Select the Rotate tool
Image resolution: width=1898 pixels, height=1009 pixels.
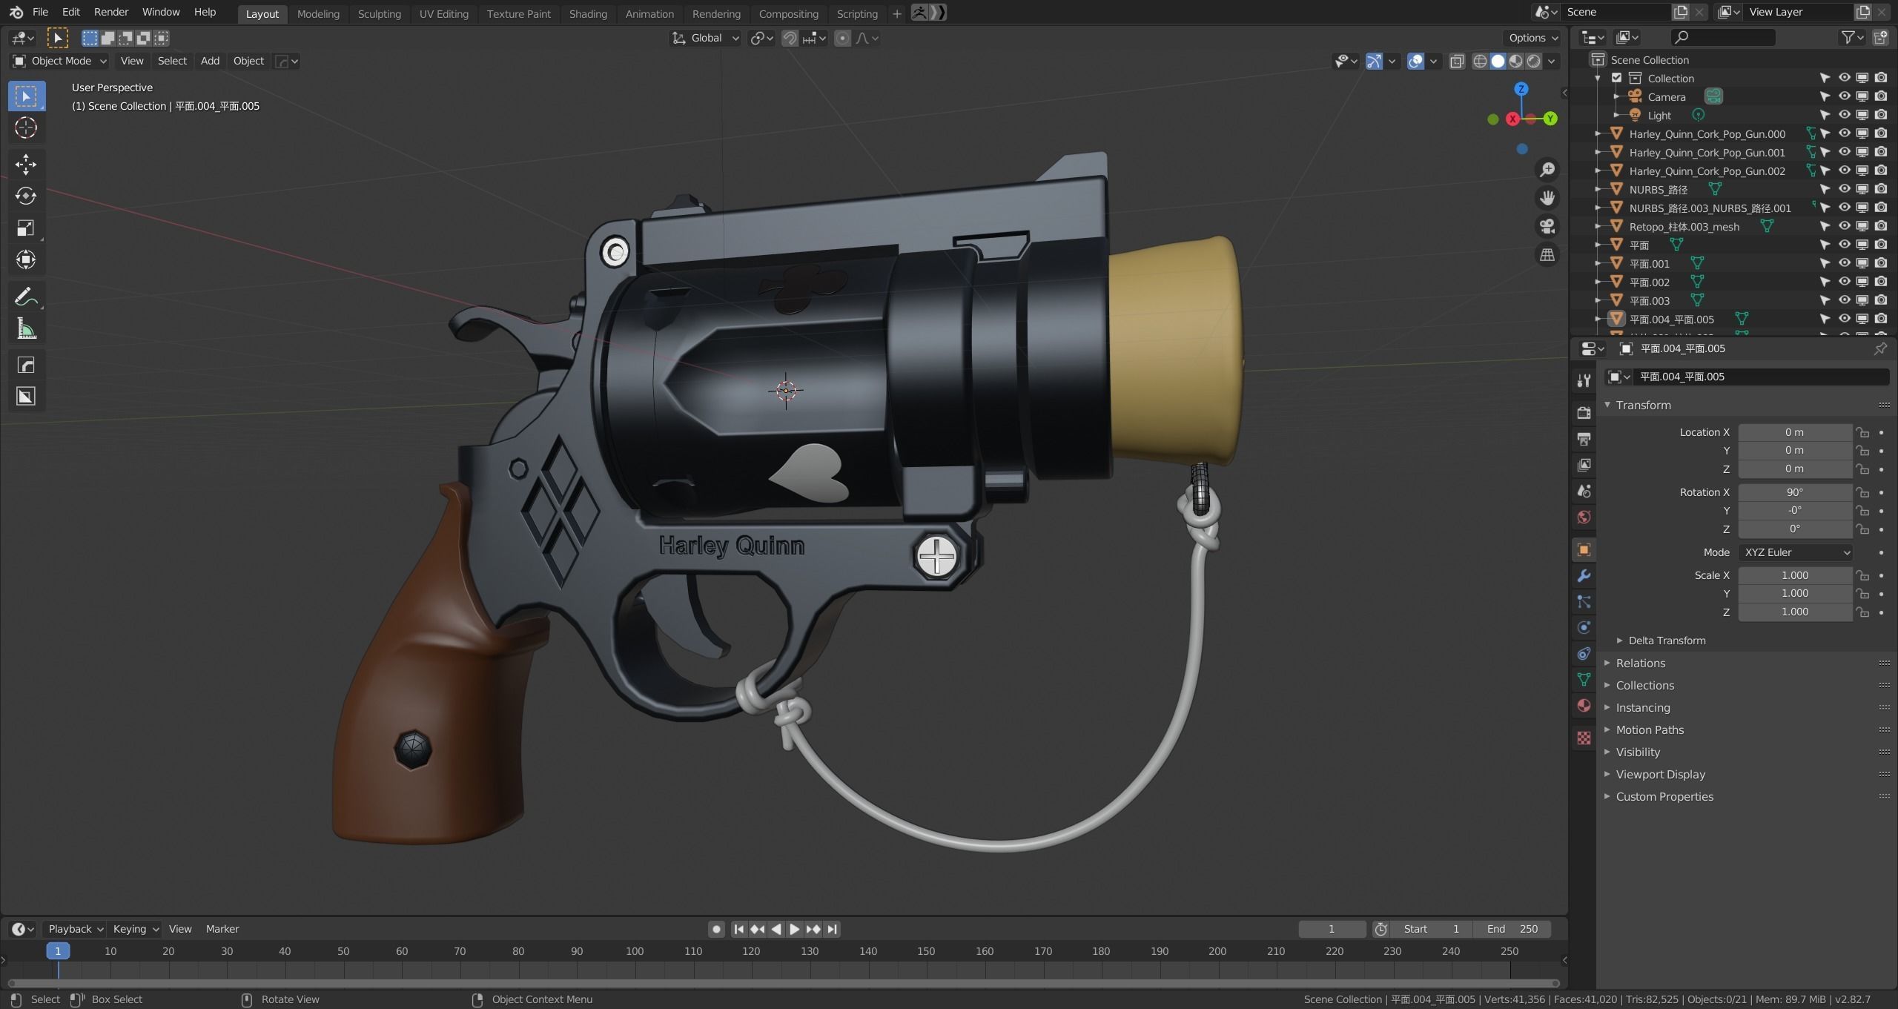click(x=26, y=196)
